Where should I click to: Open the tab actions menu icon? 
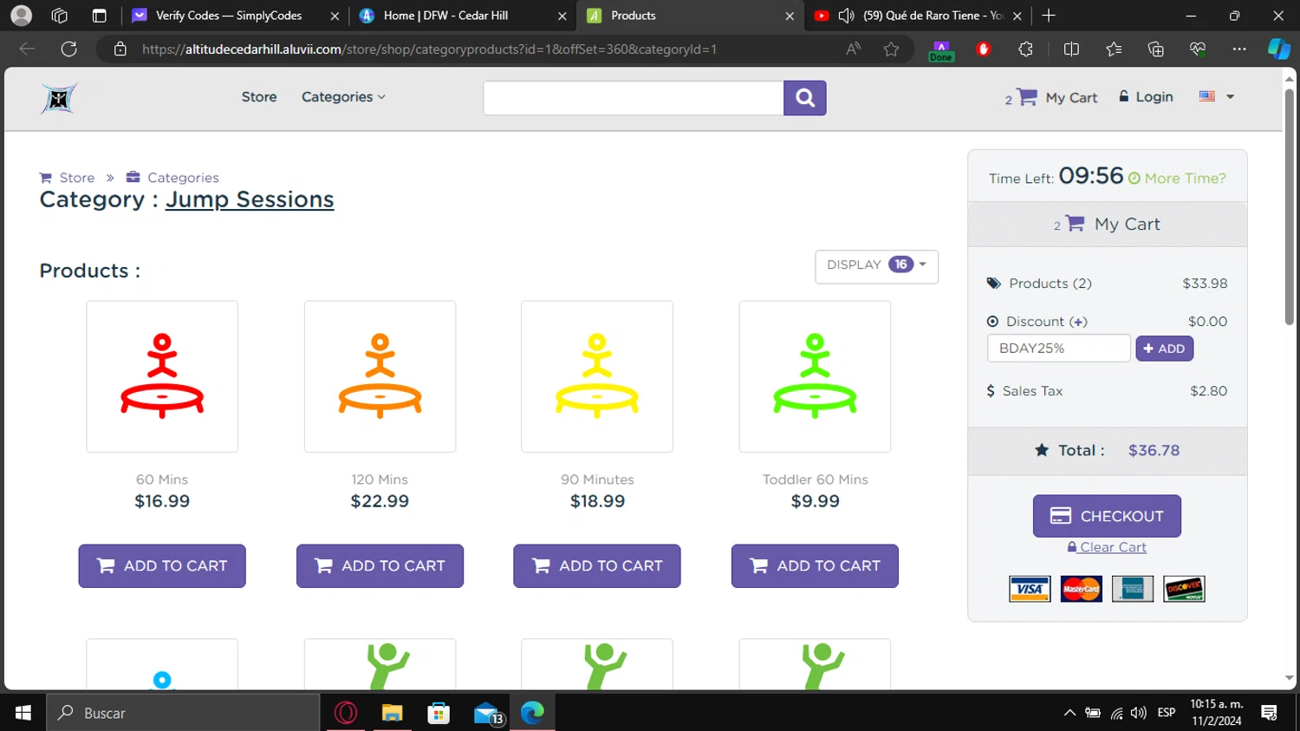tap(99, 16)
